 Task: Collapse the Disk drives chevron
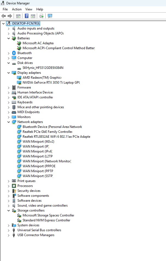click(x=9, y=63)
